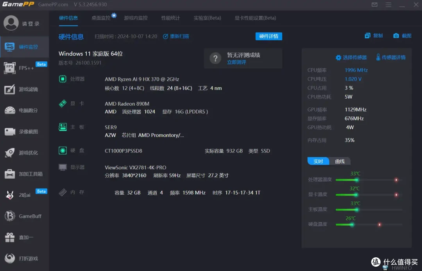Click the 硬件详情 button
The width and height of the screenshot is (422, 271).
pos(268,36)
